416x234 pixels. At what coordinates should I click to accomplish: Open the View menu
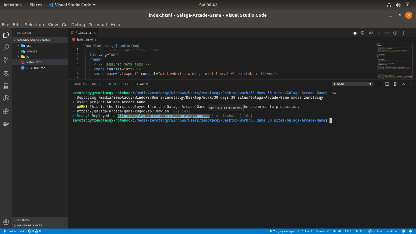(53, 25)
